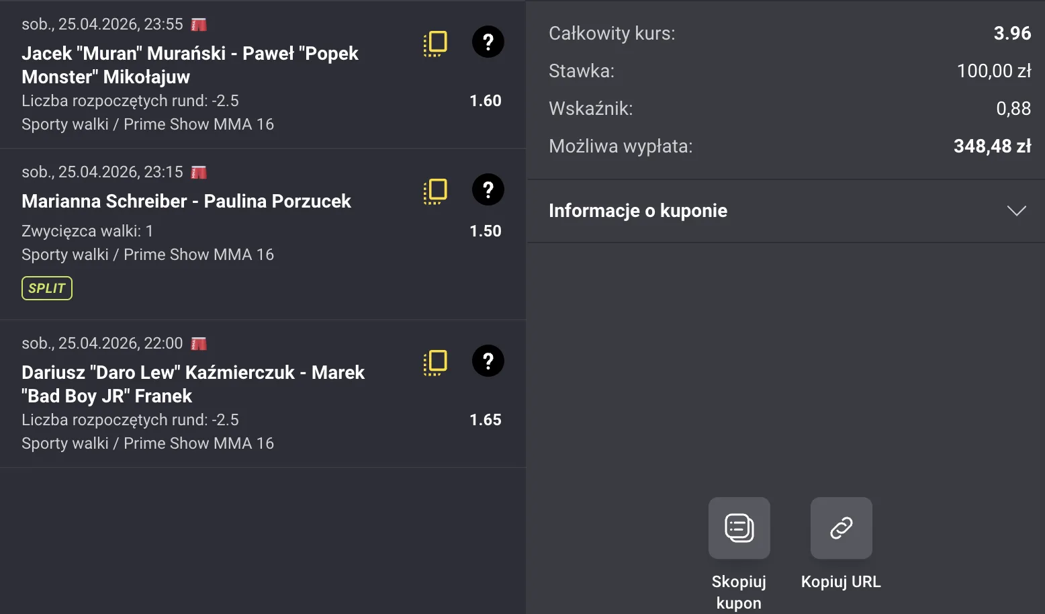Screen dimensions: 1045x614
Task: Select the Skopiuj kupon icon
Action: click(739, 528)
